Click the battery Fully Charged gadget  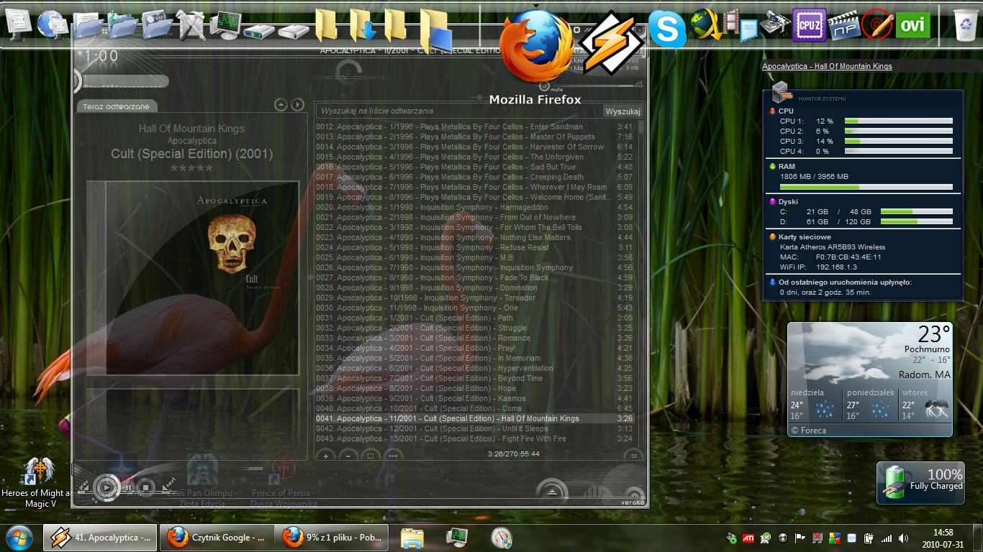[921, 482]
